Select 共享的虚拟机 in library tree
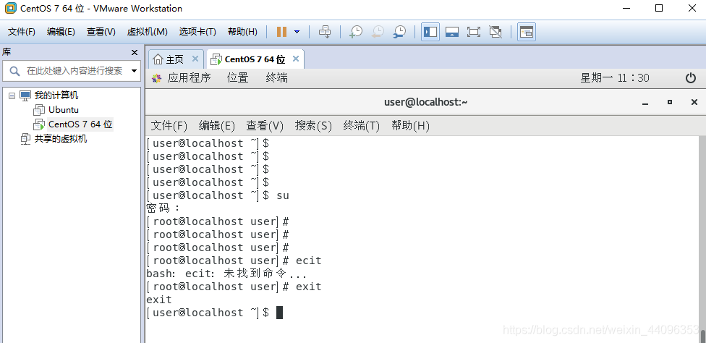 (61, 139)
